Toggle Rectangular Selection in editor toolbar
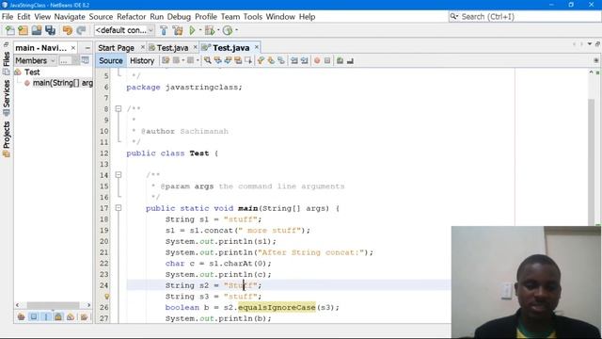The image size is (602, 339). coord(248,60)
